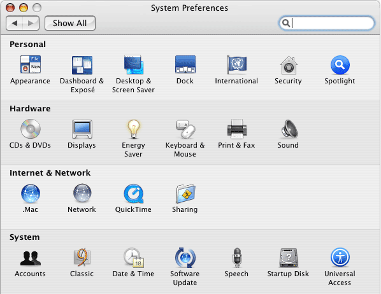Click the Show All button

(x=70, y=24)
